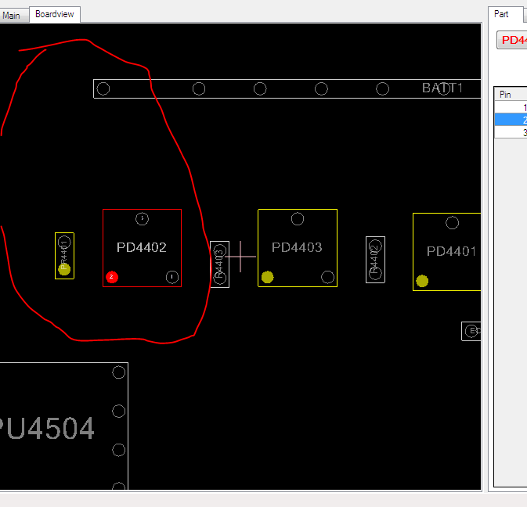The height and width of the screenshot is (507, 527).
Task: Select the highlighted pin row 2
Action: point(511,120)
